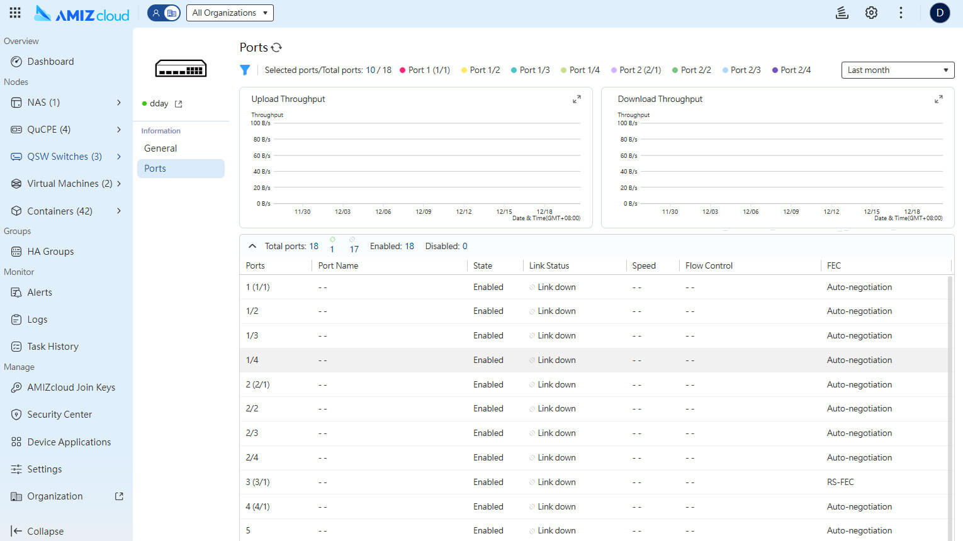Open dday device external link icon
Image resolution: width=963 pixels, height=541 pixels.
click(179, 104)
